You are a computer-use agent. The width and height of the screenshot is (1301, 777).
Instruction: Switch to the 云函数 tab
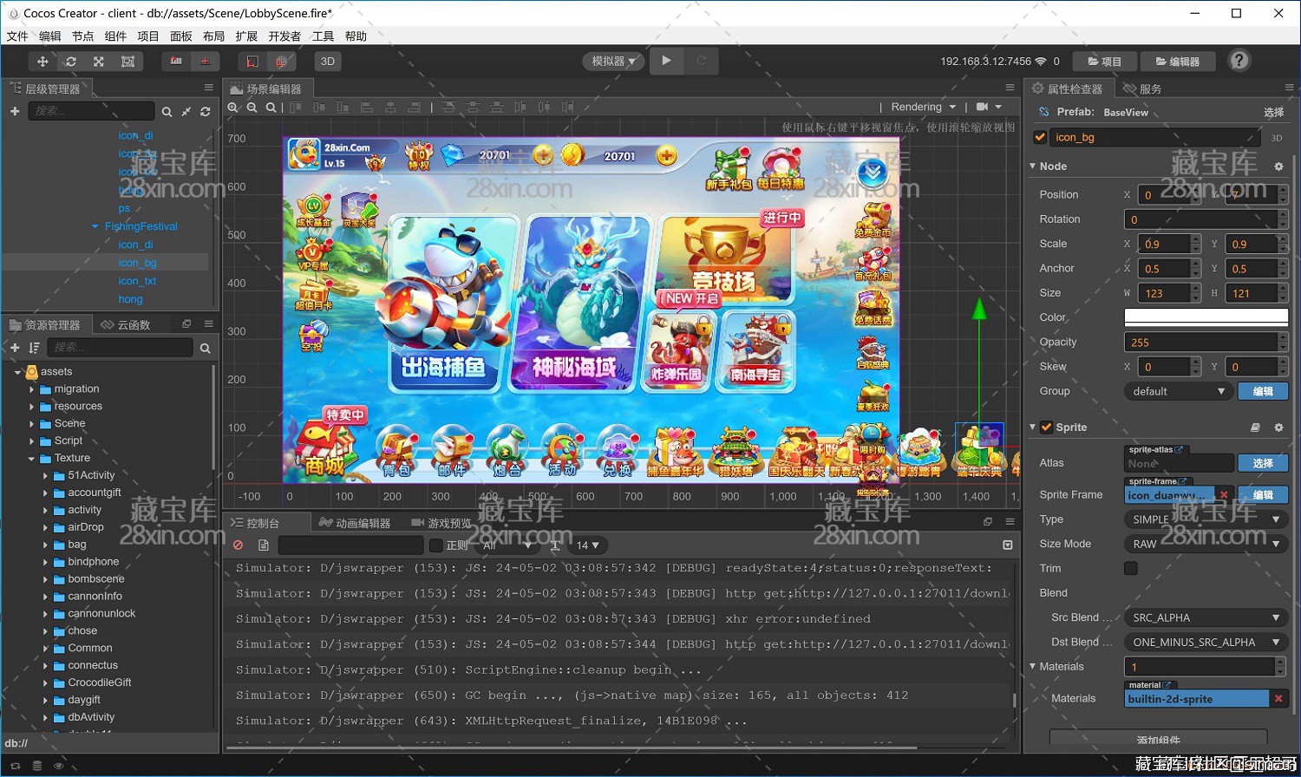(x=127, y=324)
